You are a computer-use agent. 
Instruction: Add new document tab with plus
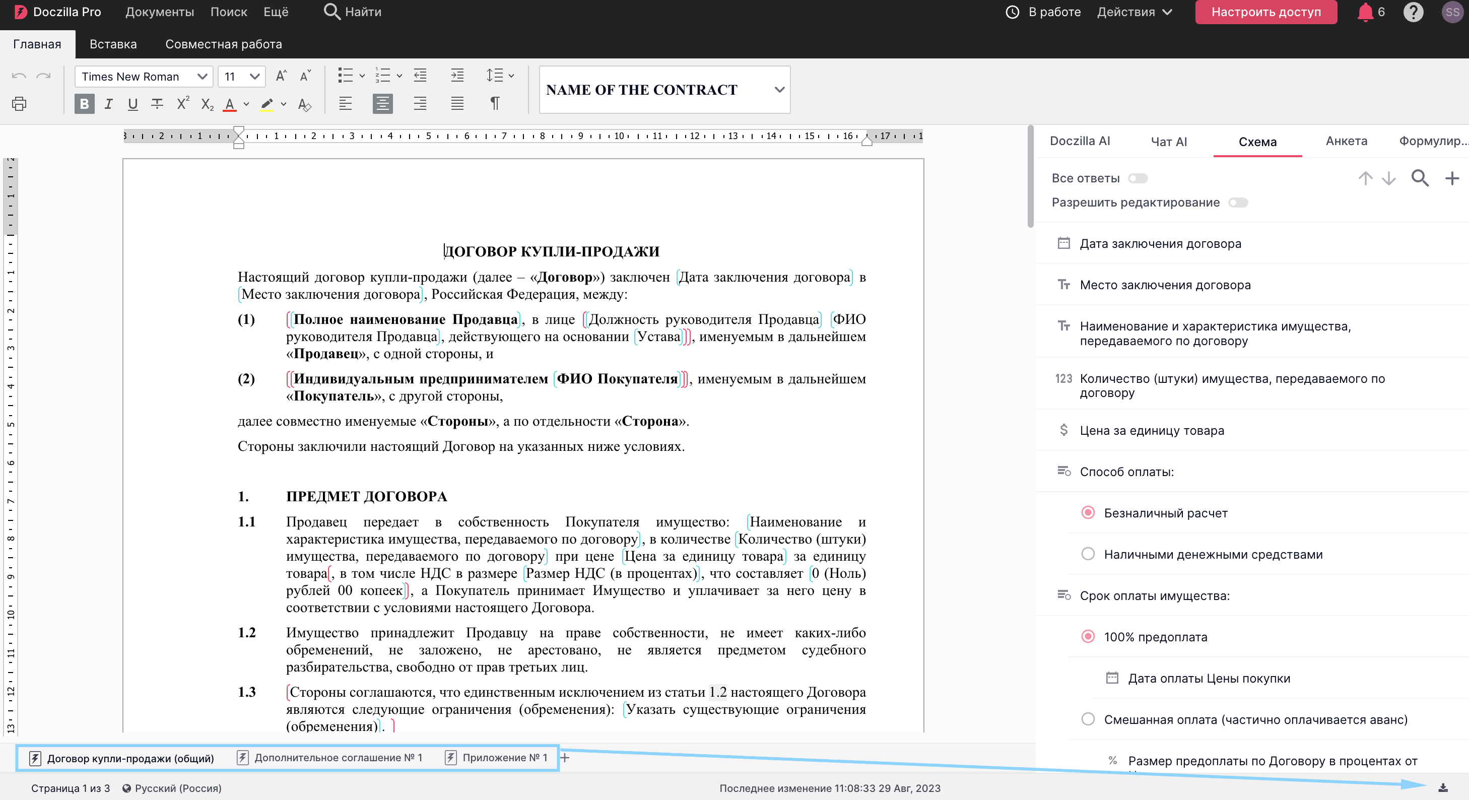tap(565, 758)
